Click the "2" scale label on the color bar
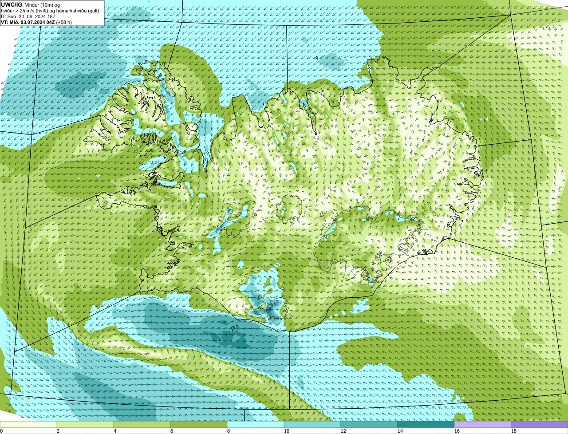The image size is (568, 434). 58,431
